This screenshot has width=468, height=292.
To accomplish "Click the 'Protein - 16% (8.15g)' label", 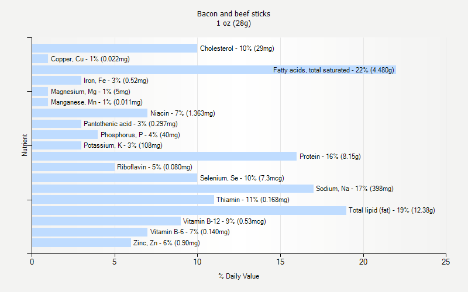I will pos(330,157).
